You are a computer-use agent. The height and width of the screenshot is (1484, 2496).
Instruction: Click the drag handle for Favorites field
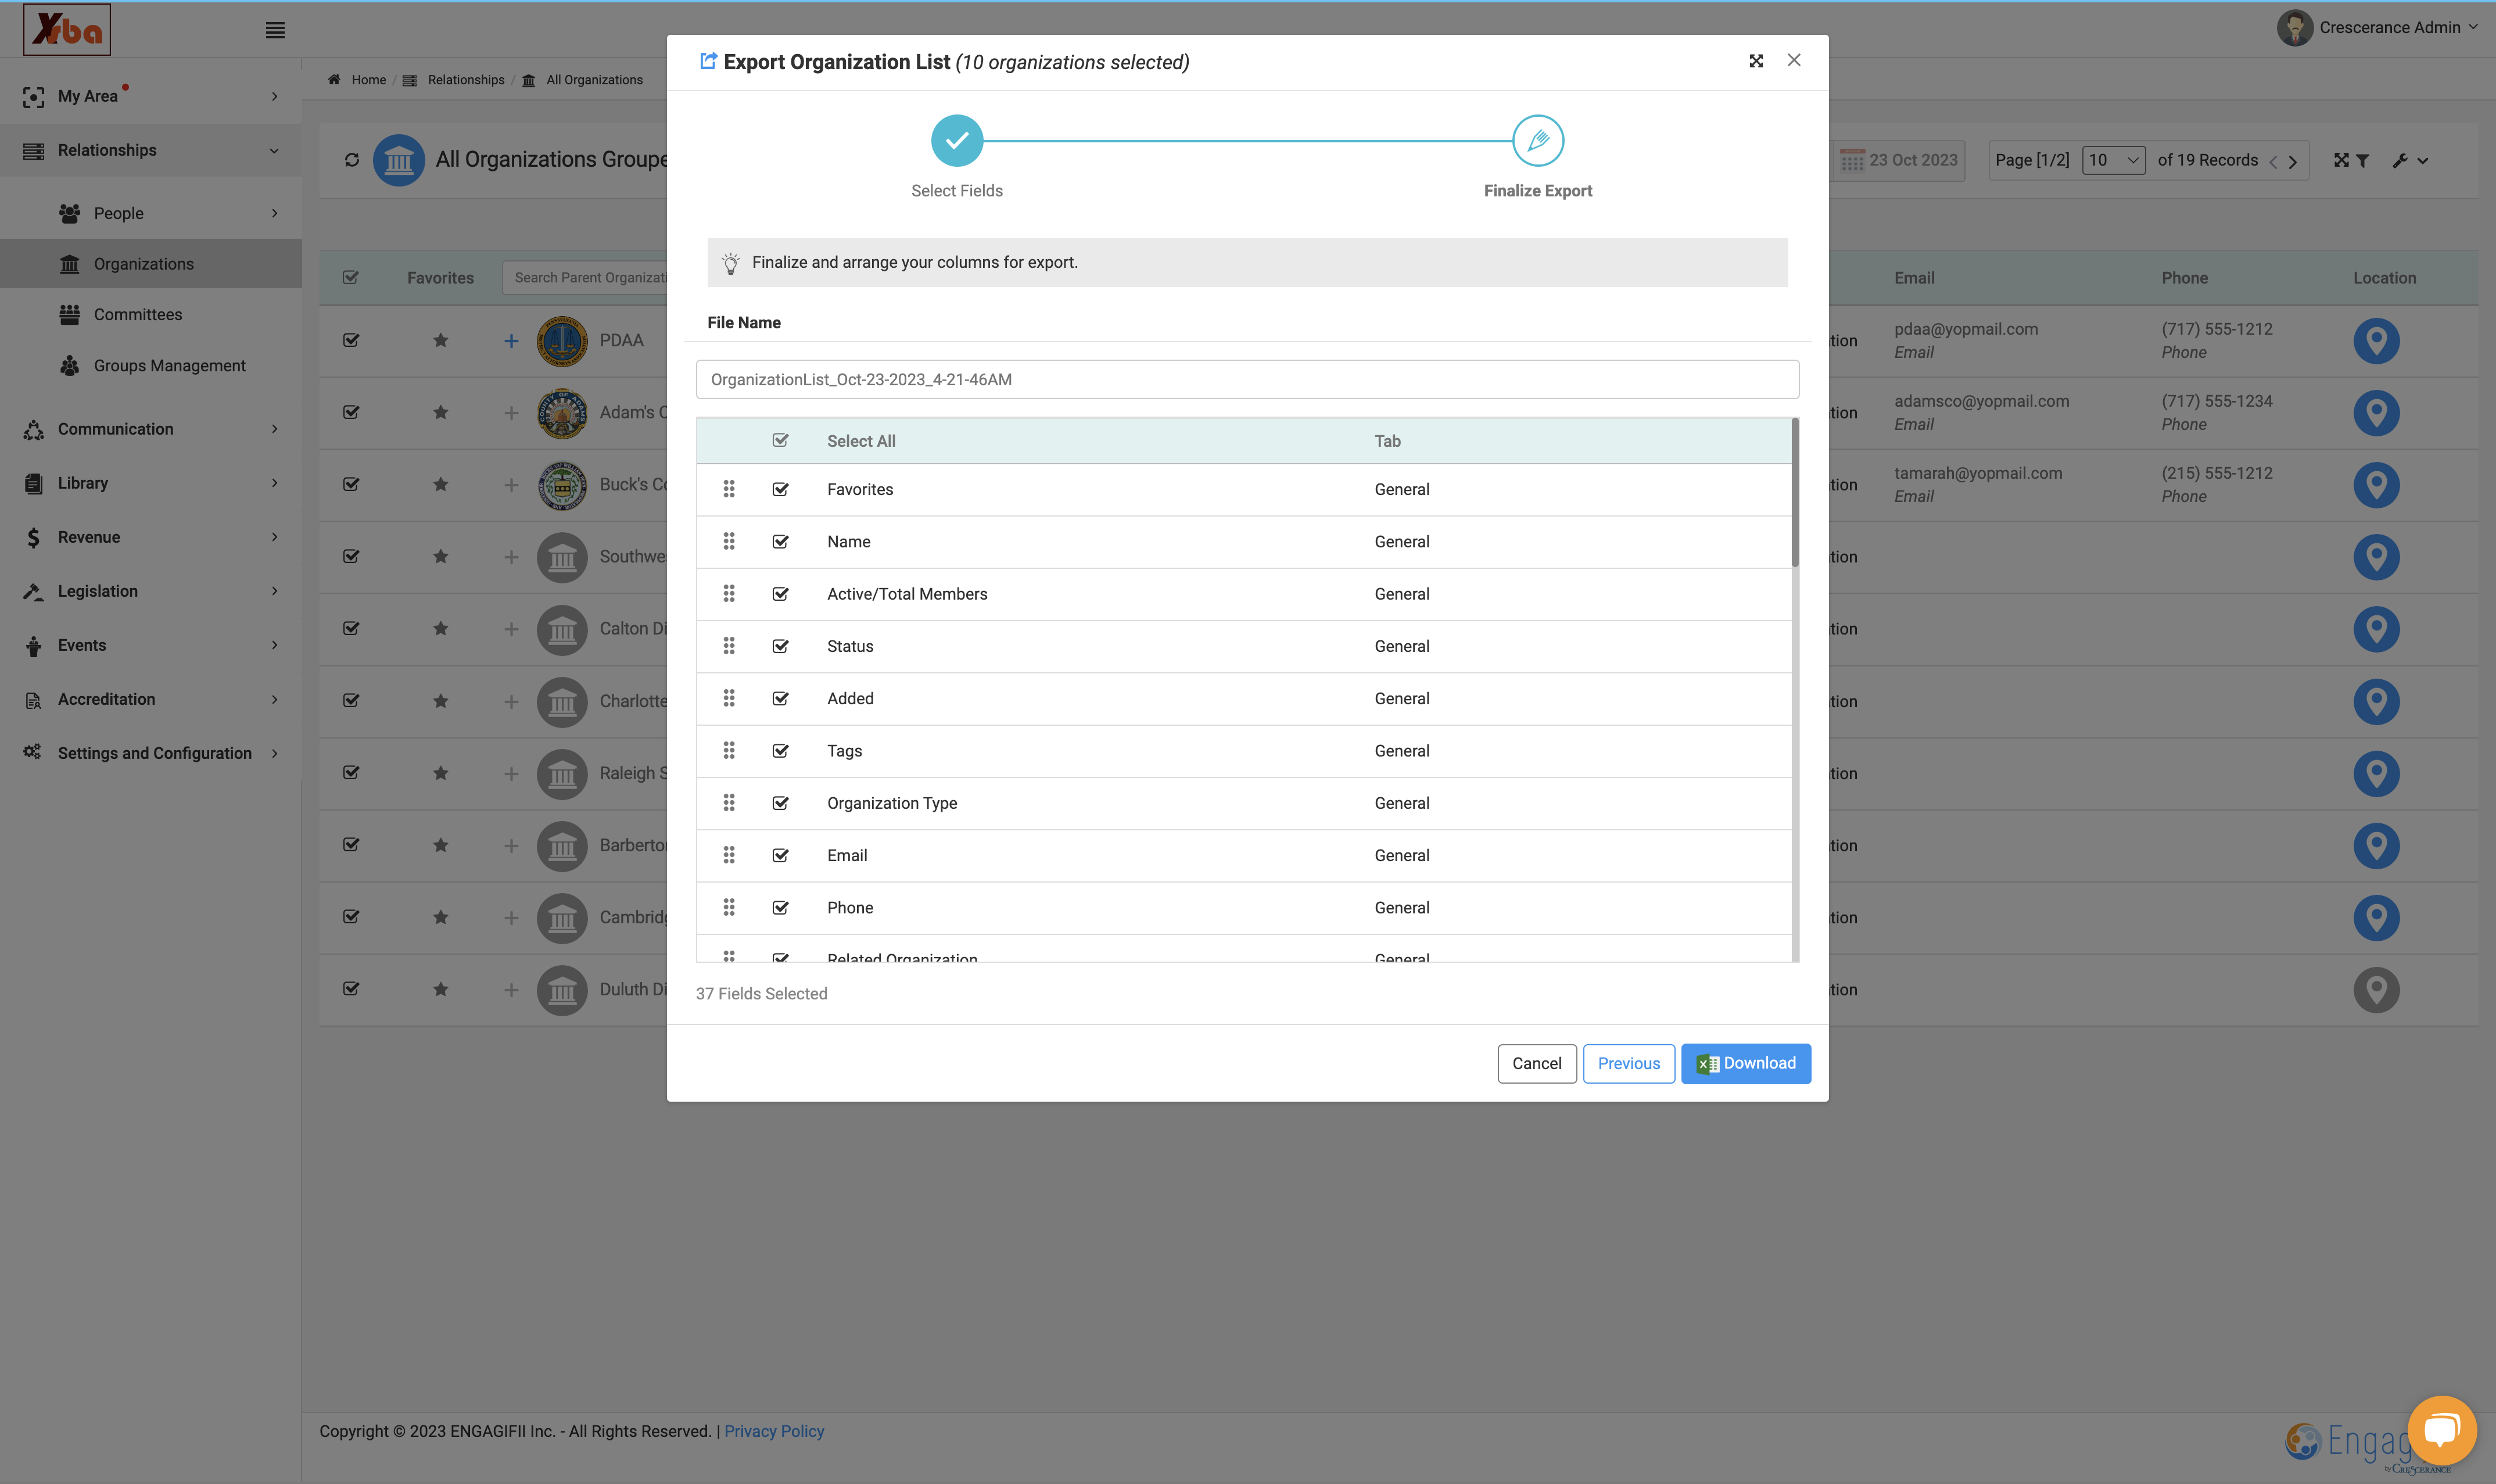729,489
